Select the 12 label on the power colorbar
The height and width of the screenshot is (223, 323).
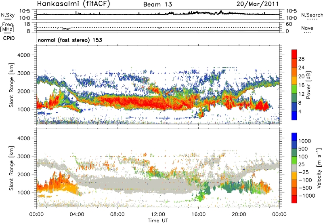(x=301, y=94)
